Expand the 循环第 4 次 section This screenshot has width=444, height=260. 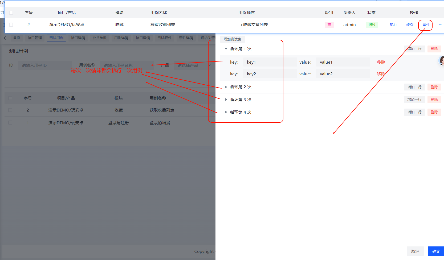click(x=226, y=112)
